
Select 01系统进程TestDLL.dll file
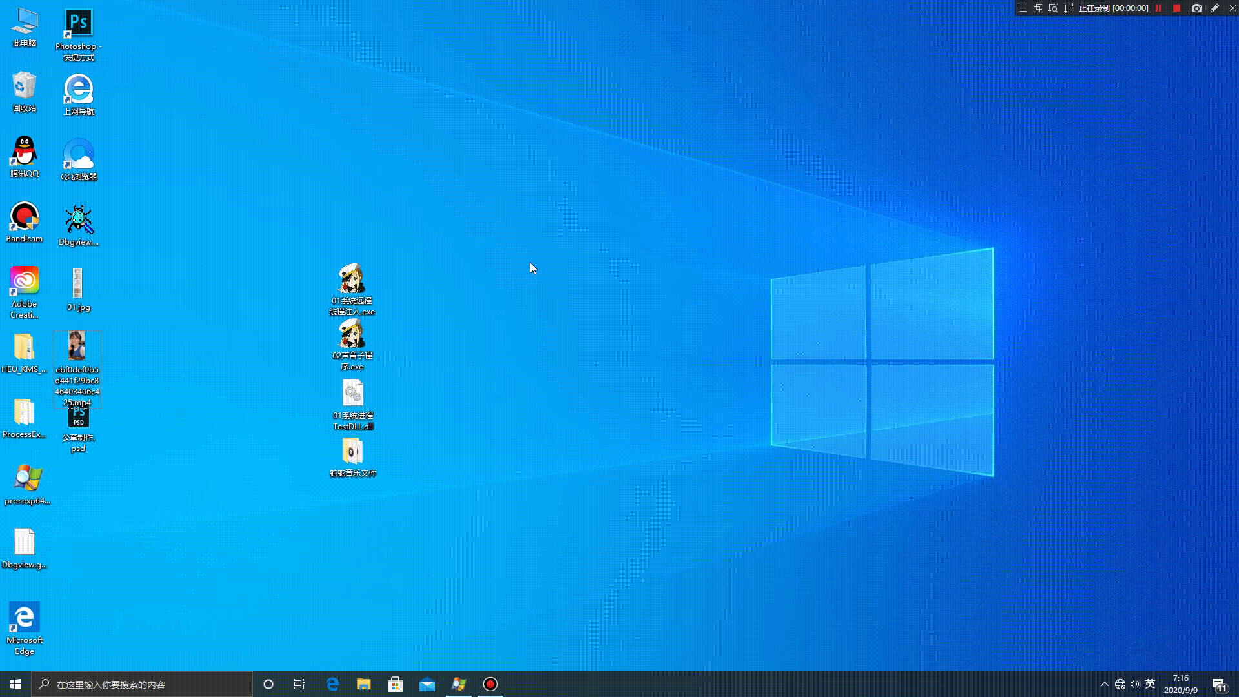(x=352, y=393)
